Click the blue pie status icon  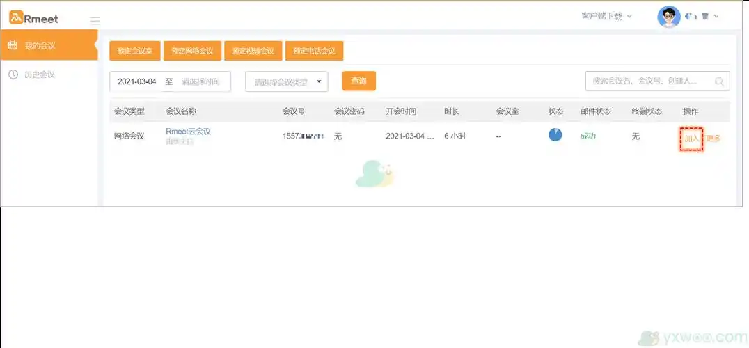555,135
